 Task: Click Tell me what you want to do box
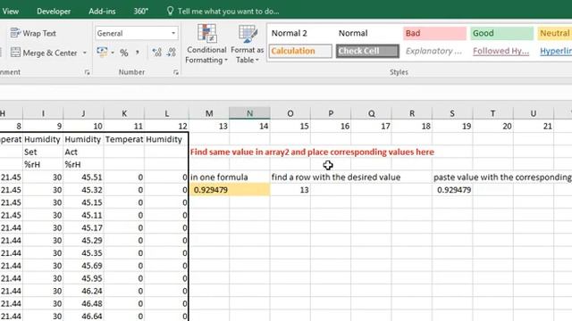pos(229,12)
